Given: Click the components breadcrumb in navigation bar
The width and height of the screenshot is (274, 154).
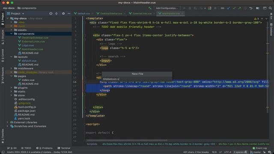Looking at the screenshot, I should click(27, 8).
